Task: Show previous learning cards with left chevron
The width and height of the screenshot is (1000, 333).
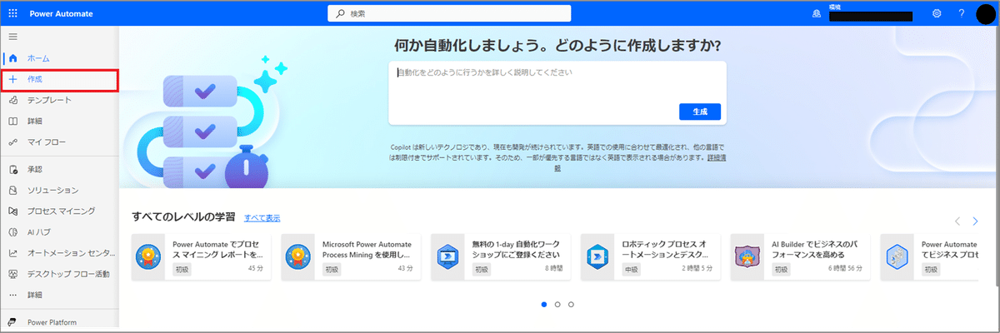Action: pyautogui.click(x=957, y=221)
